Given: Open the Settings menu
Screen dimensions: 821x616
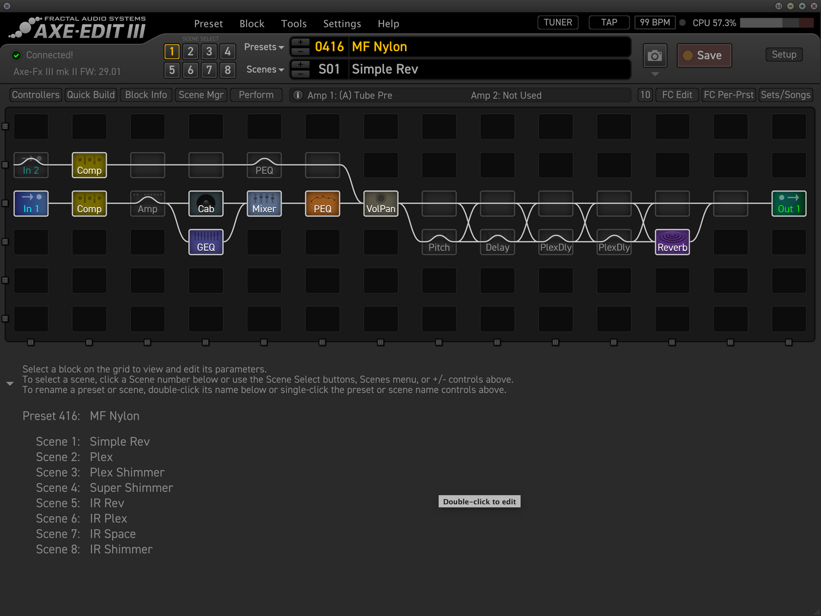Looking at the screenshot, I should click(x=342, y=24).
